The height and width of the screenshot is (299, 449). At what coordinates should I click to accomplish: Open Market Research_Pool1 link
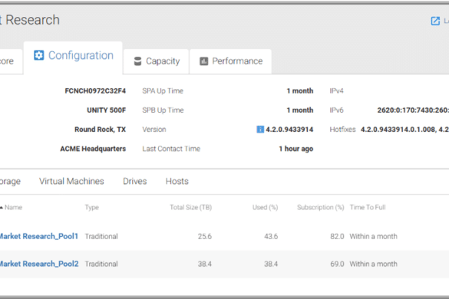38,236
